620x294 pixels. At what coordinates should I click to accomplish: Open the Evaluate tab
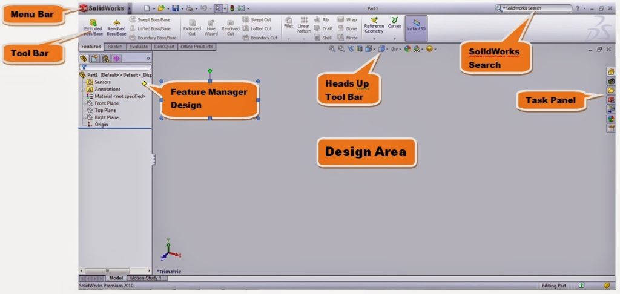[139, 47]
